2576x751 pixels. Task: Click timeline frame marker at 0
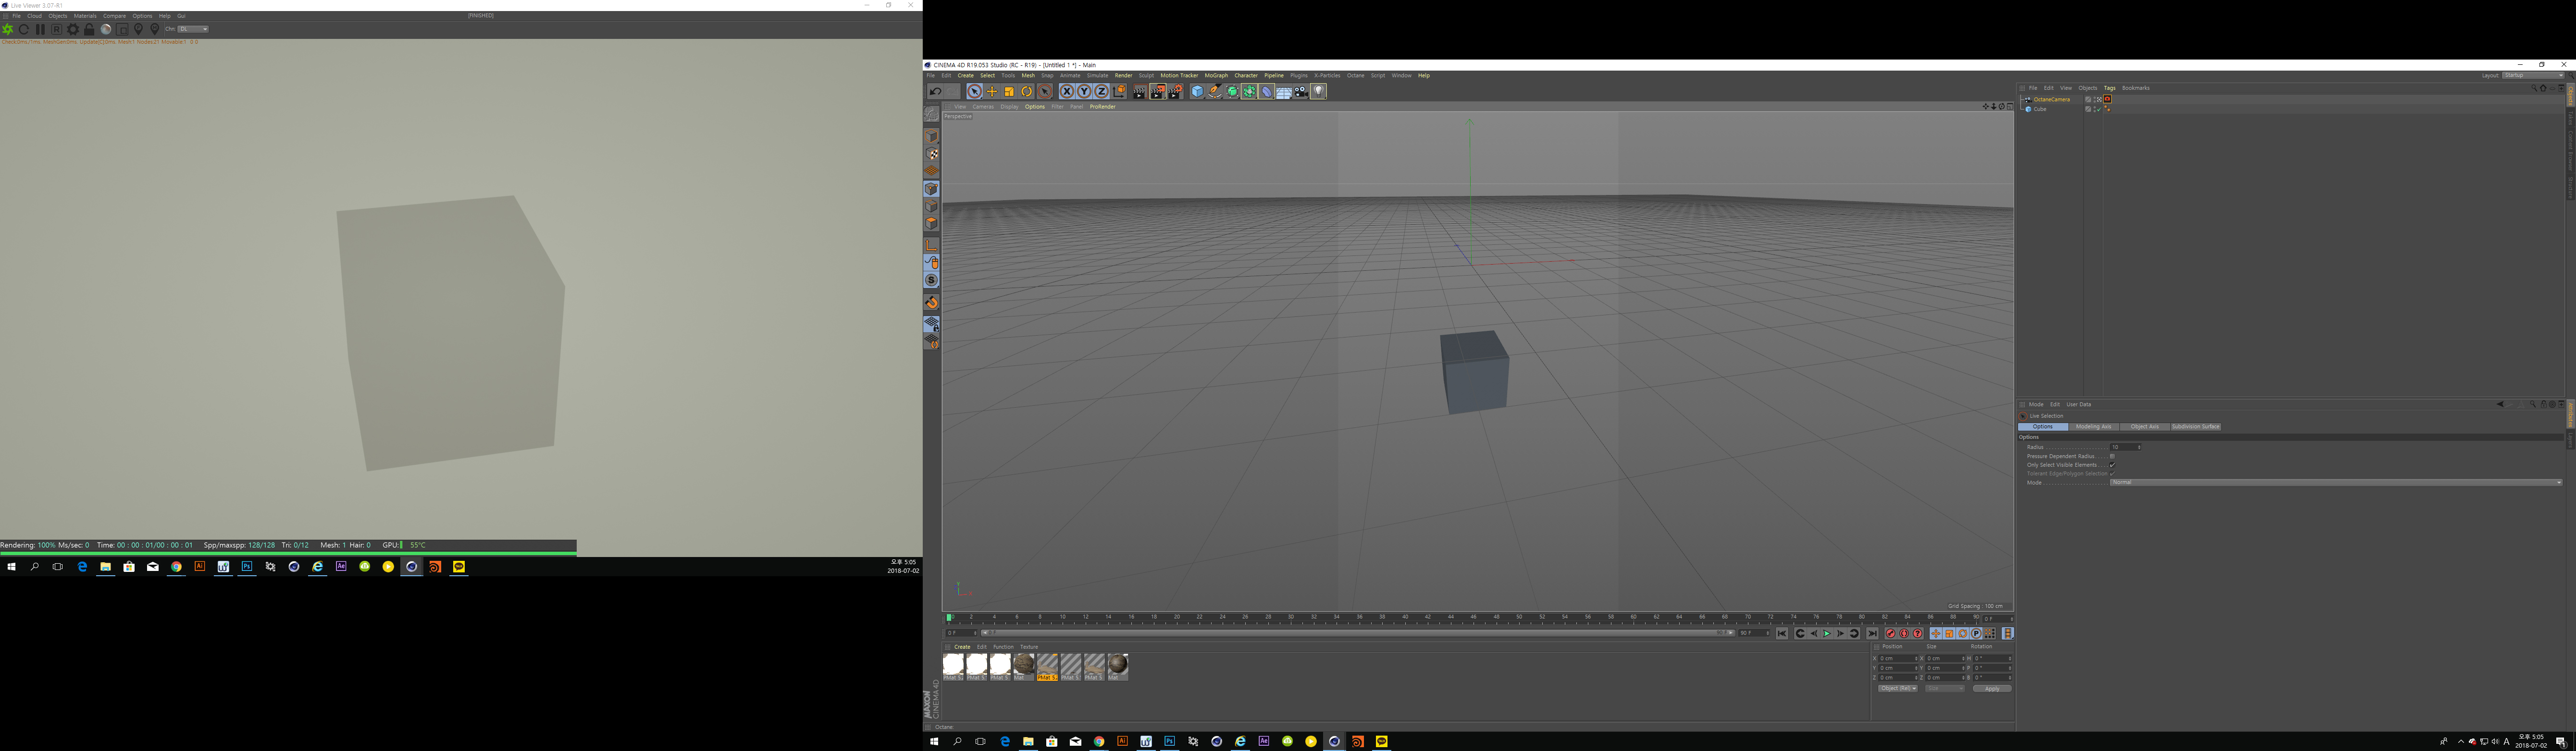[x=949, y=617]
